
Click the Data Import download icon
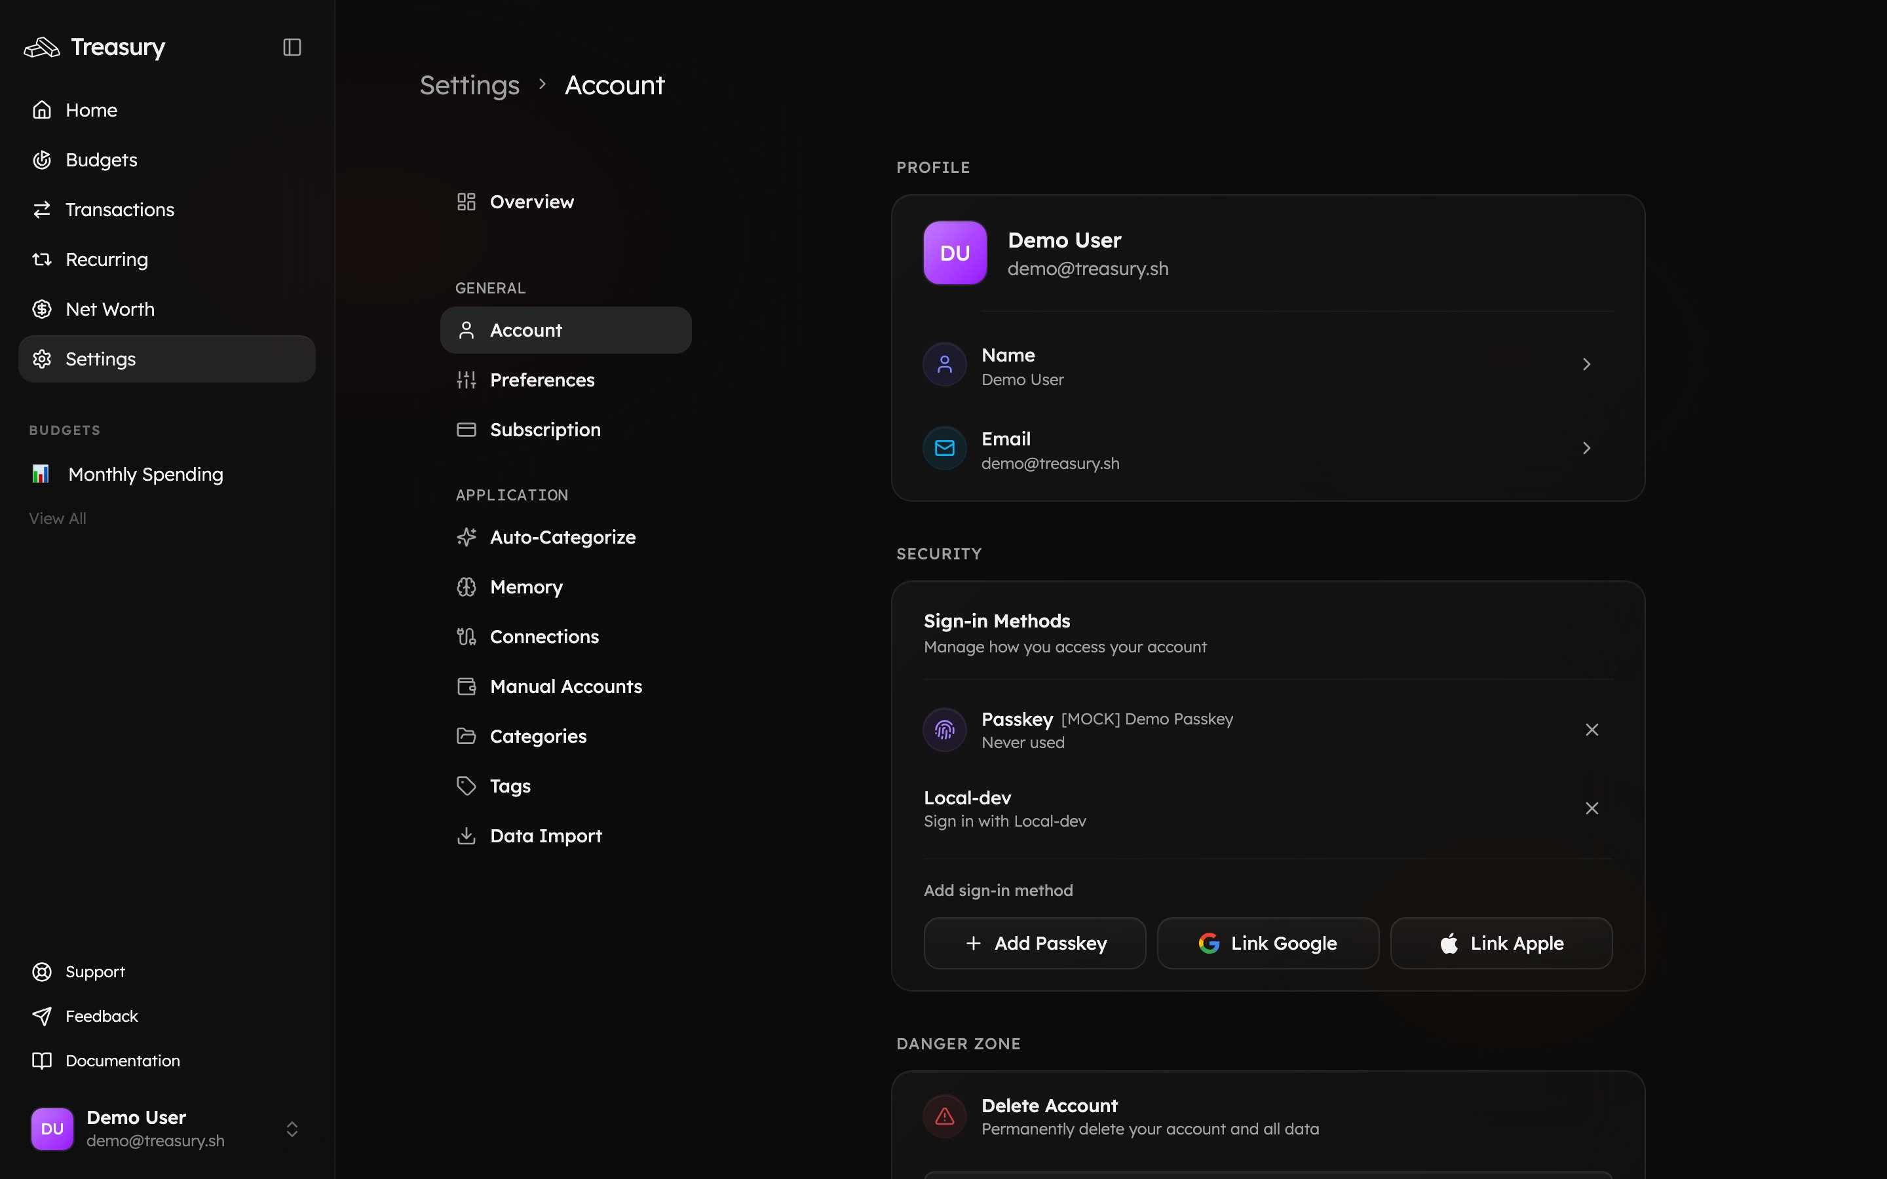(467, 836)
